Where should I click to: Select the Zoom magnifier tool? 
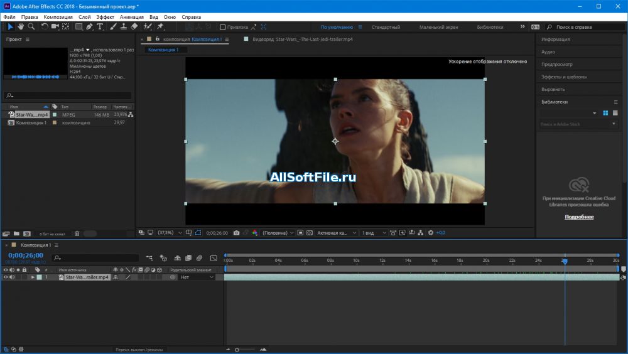[31, 27]
